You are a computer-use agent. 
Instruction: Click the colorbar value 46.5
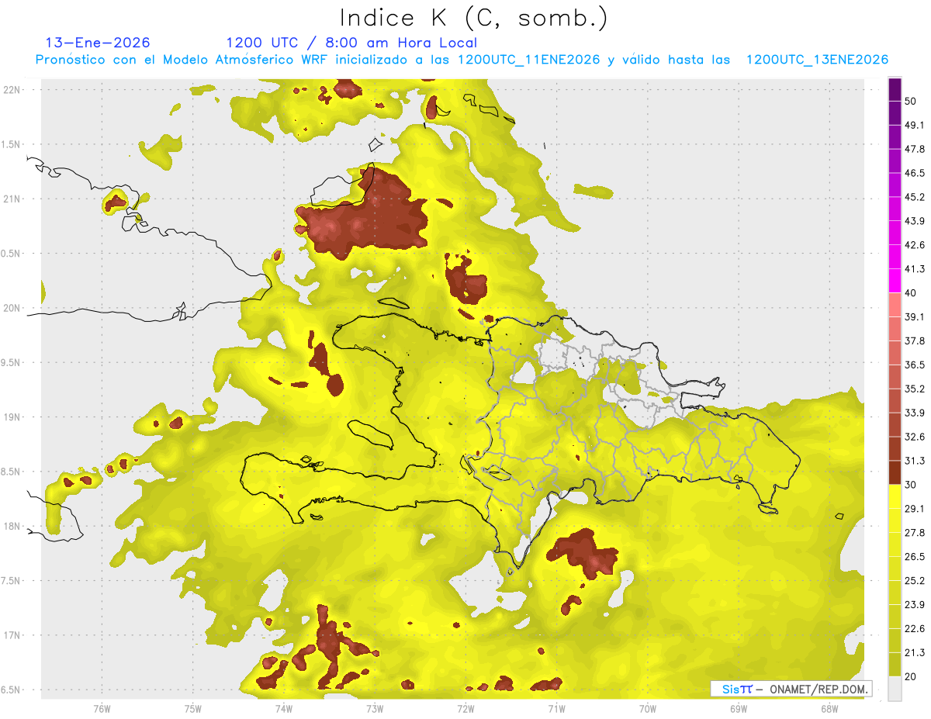point(915,173)
